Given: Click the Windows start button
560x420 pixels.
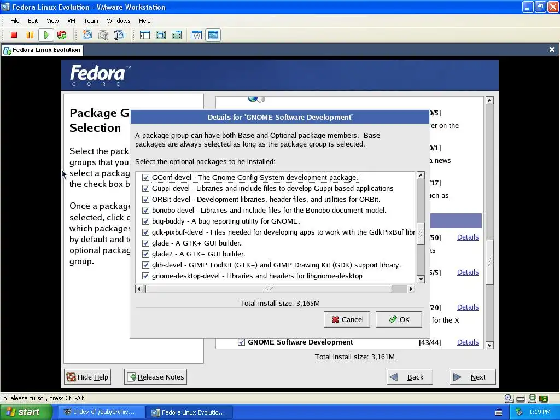Looking at the screenshot, I should tap(26, 412).
